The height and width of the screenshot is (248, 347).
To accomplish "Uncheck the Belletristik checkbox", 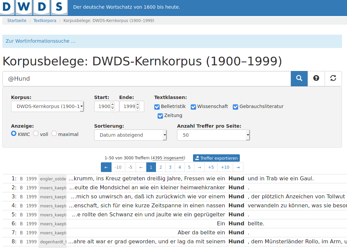I will (157, 107).
